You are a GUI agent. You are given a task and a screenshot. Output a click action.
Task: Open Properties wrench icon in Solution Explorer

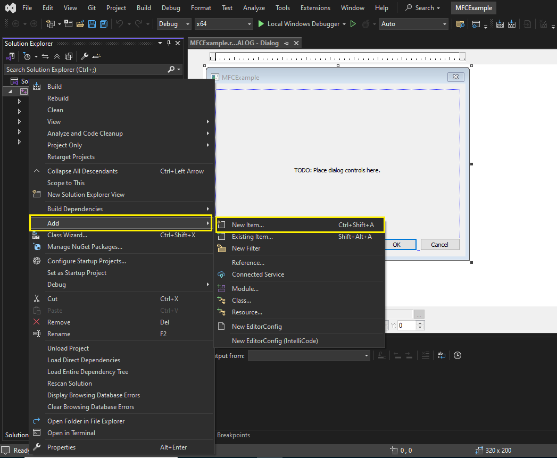click(85, 56)
